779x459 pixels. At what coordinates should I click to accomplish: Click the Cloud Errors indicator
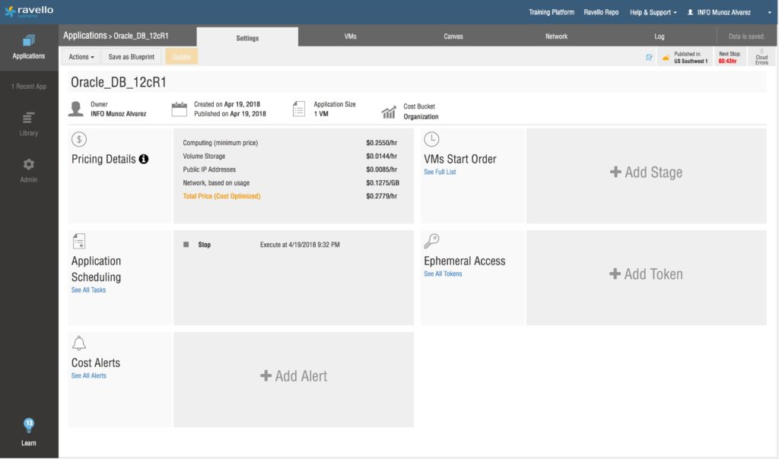[x=761, y=57]
